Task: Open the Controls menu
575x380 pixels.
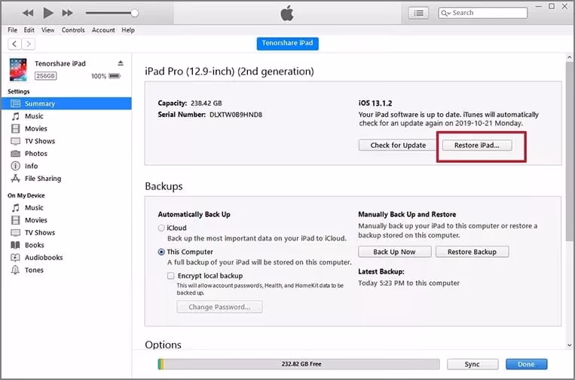Action: pyautogui.click(x=73, y=30)
